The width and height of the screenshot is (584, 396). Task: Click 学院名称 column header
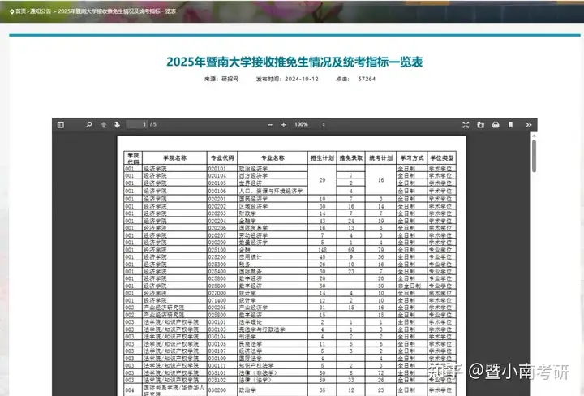point(174,158)
